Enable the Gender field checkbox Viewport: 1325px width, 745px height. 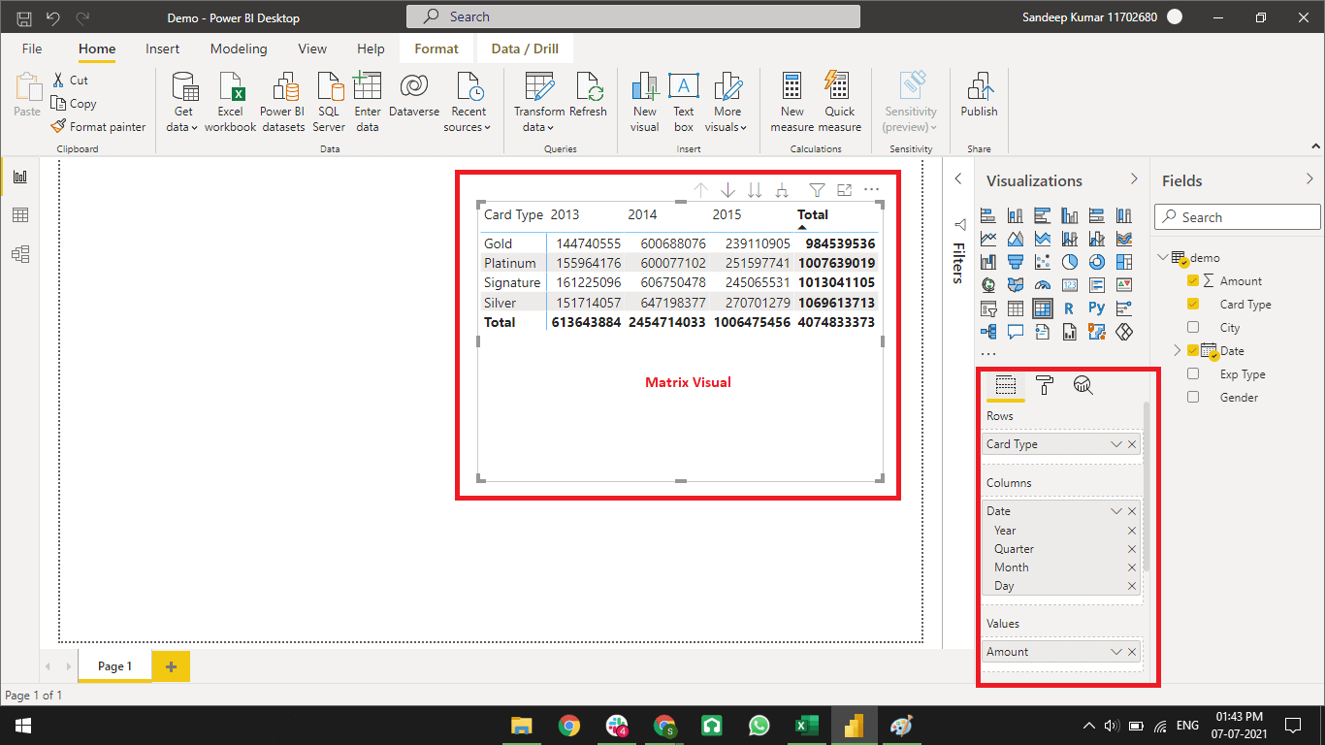pos(1193,398)
